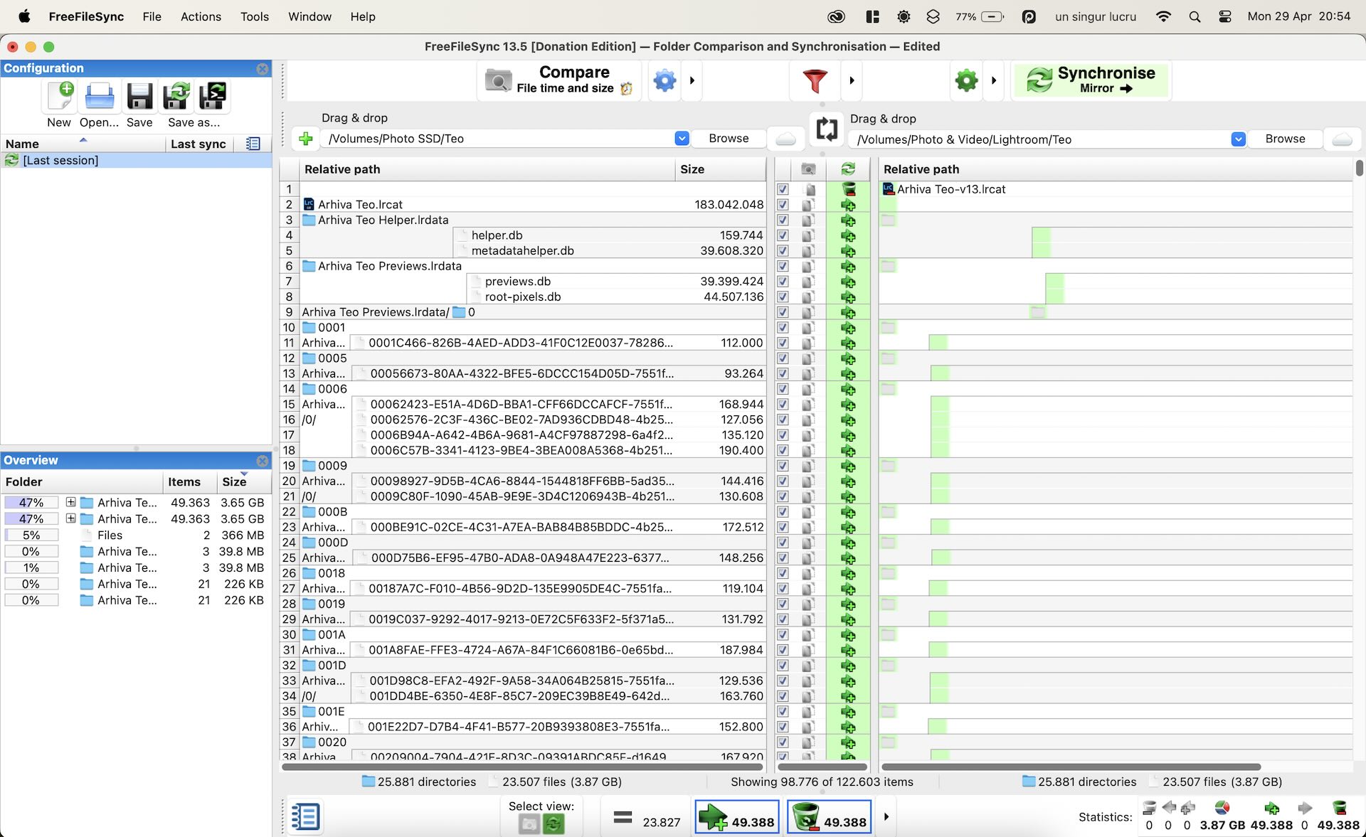This screenshot has width=1366, height=837.
Task: Click the Save configuration floppy icon
Action: click(x=139, y=97)
